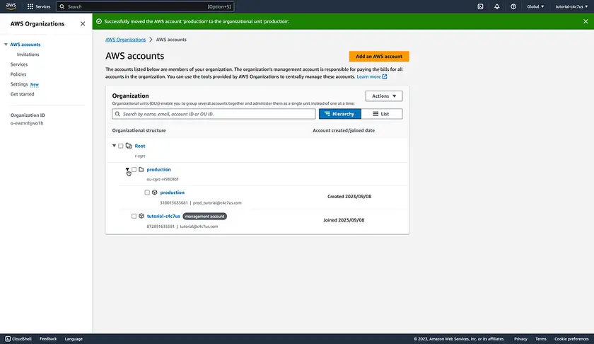Click Add an AWS account button

pos(379,56)
